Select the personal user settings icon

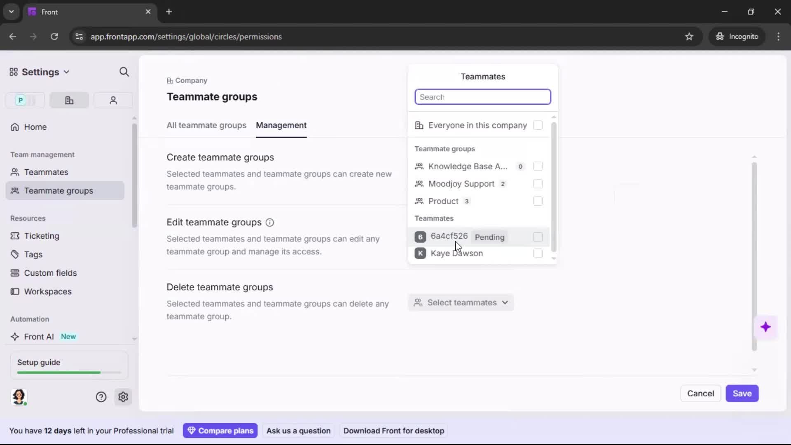click(x=113, y=100)
